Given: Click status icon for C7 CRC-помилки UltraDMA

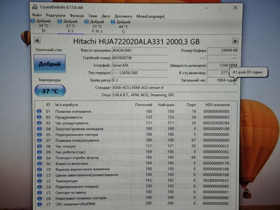Looking at the screenshot, I should point(40,204).
